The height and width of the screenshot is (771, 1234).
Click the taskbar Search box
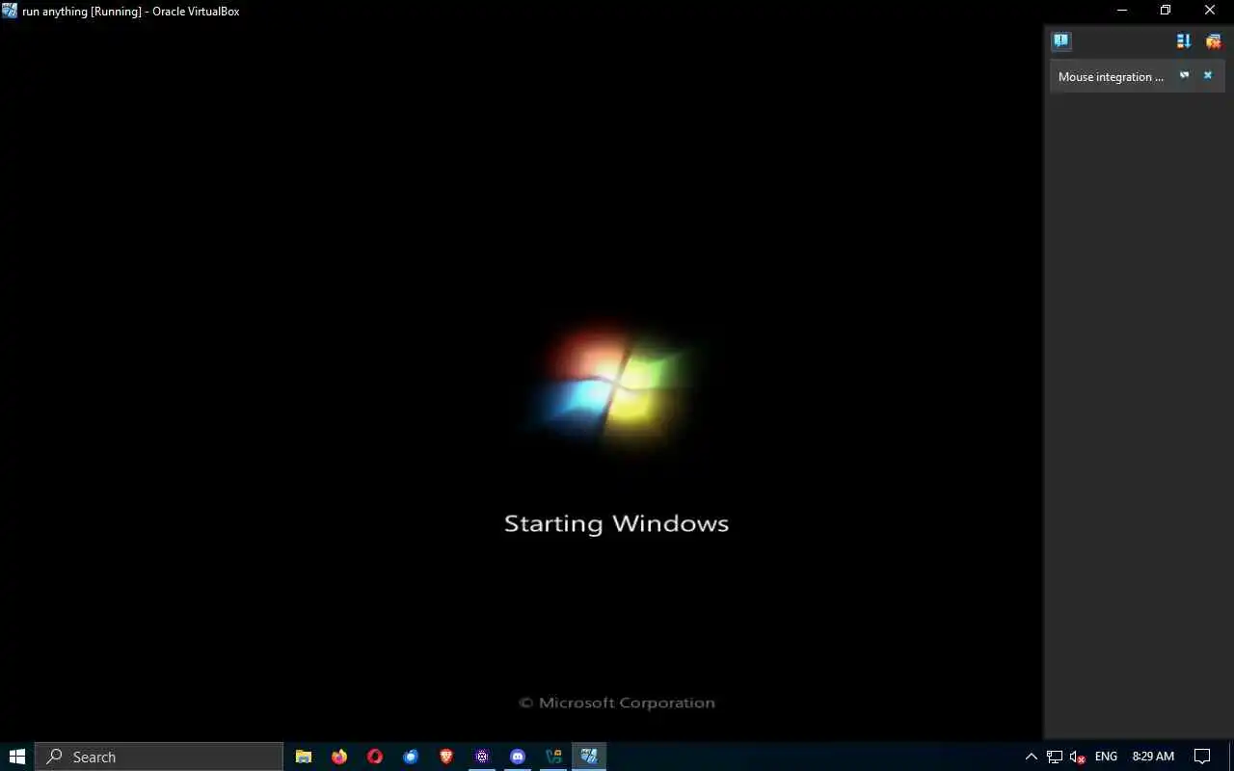coord(159,757)
